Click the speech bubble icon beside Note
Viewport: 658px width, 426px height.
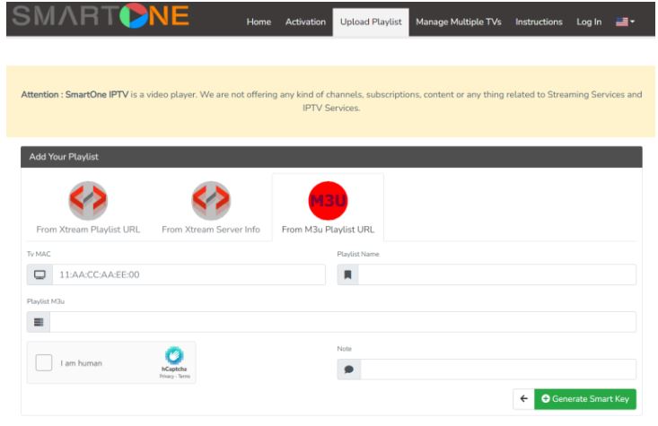coord(347,369)
